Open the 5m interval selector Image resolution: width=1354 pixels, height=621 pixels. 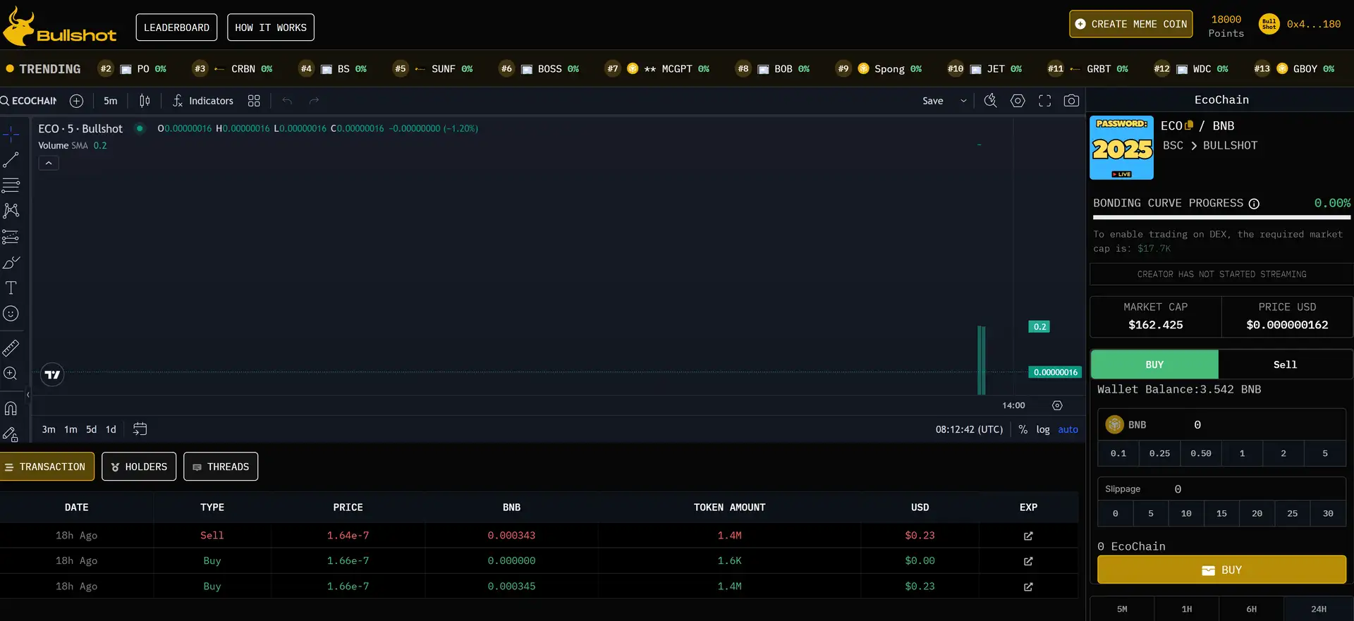coord(111,101)
